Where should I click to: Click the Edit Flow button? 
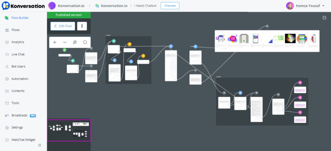point(63,26)
